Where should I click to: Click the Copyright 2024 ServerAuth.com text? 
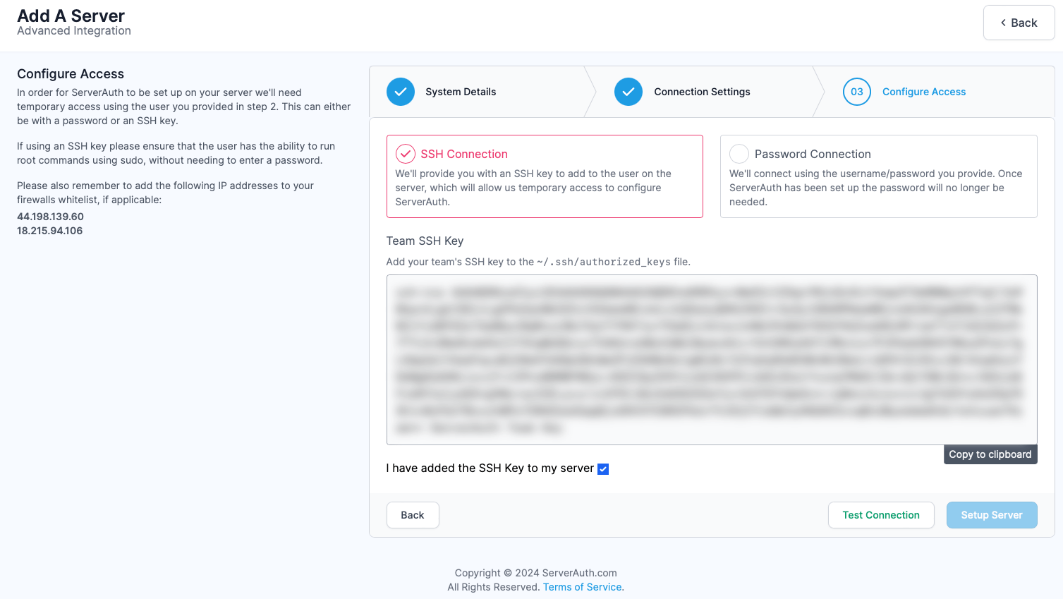tap(536, 573)
